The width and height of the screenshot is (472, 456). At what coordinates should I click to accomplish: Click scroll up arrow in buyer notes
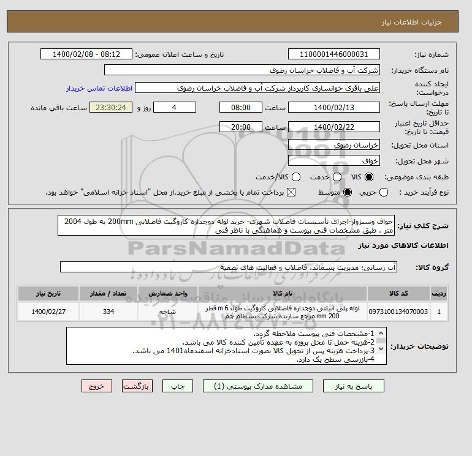point(381,333)
